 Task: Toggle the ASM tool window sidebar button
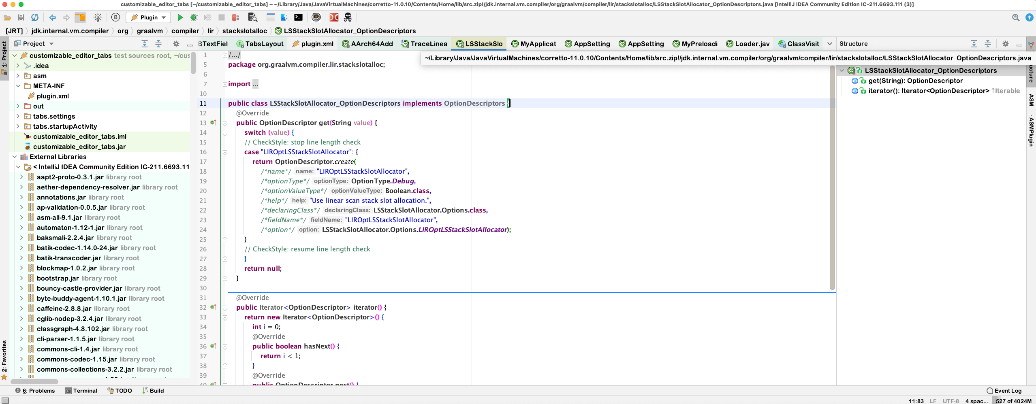click(1031, 100)
